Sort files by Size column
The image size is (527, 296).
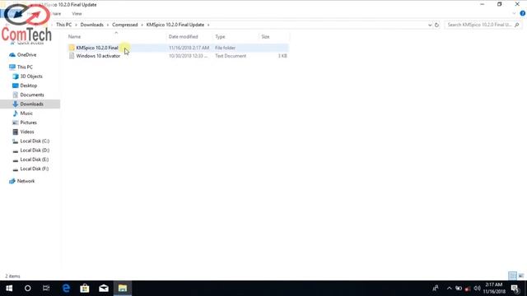265,36
